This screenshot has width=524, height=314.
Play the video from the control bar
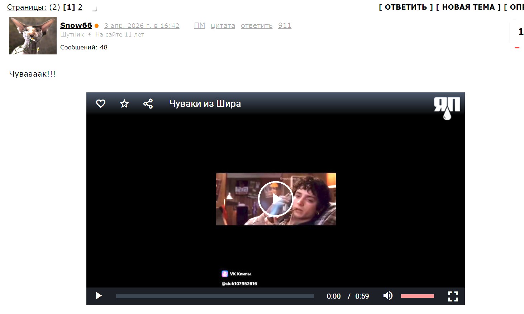[99, 296]
